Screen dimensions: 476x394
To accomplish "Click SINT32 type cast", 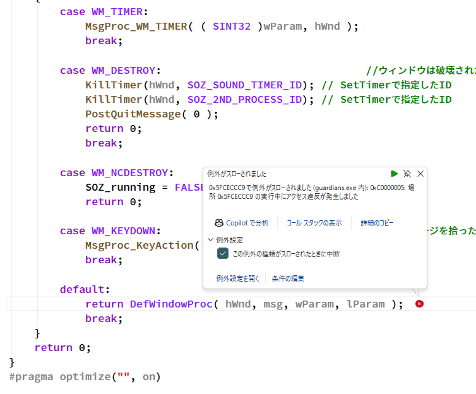I will (232, 27).
